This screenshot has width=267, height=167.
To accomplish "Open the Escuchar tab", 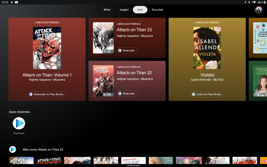I will point(157,10).
